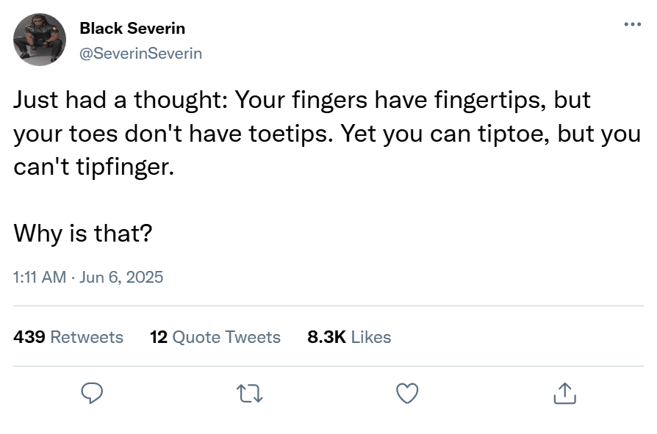Click Black Severin's profile avatar
This screenshot has width=657, height=434.
40,40
